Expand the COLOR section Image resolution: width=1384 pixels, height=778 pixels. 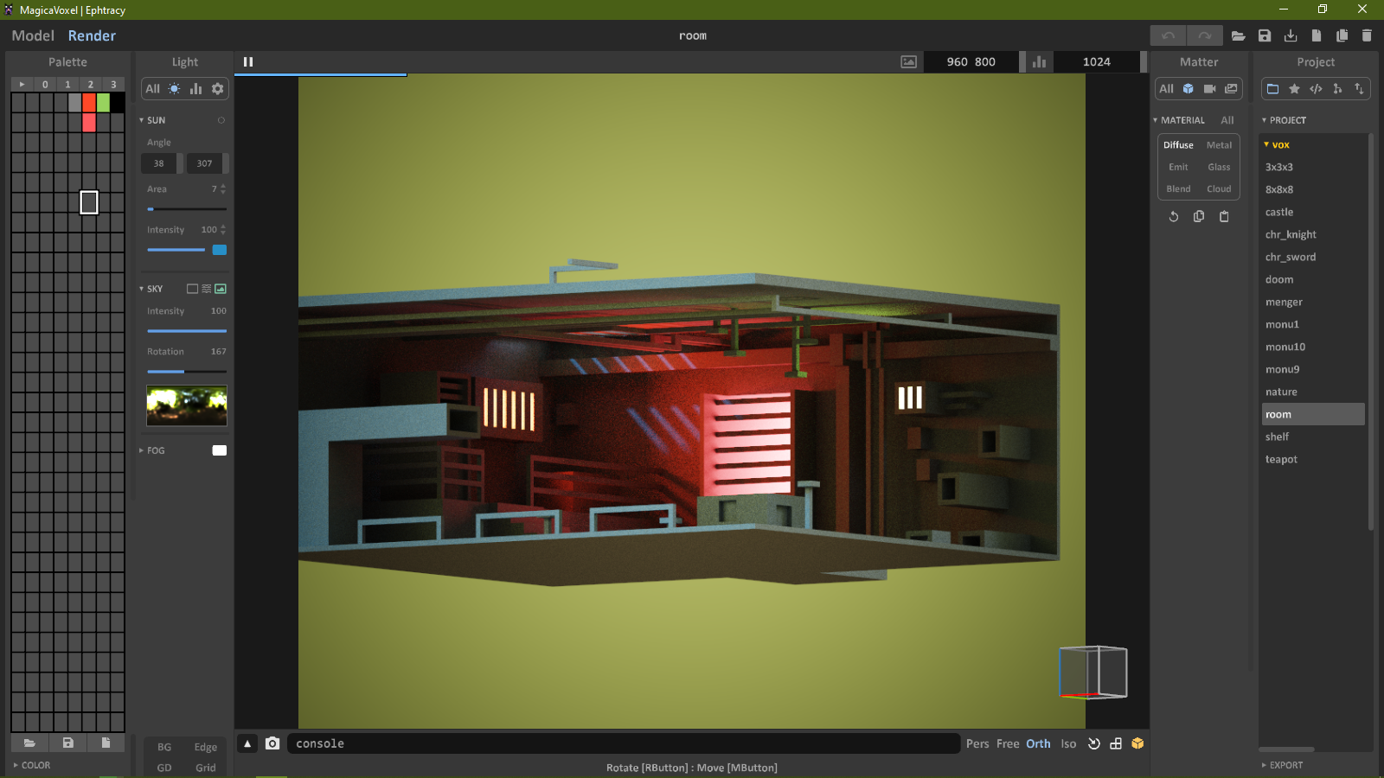(x=32, y=765)
